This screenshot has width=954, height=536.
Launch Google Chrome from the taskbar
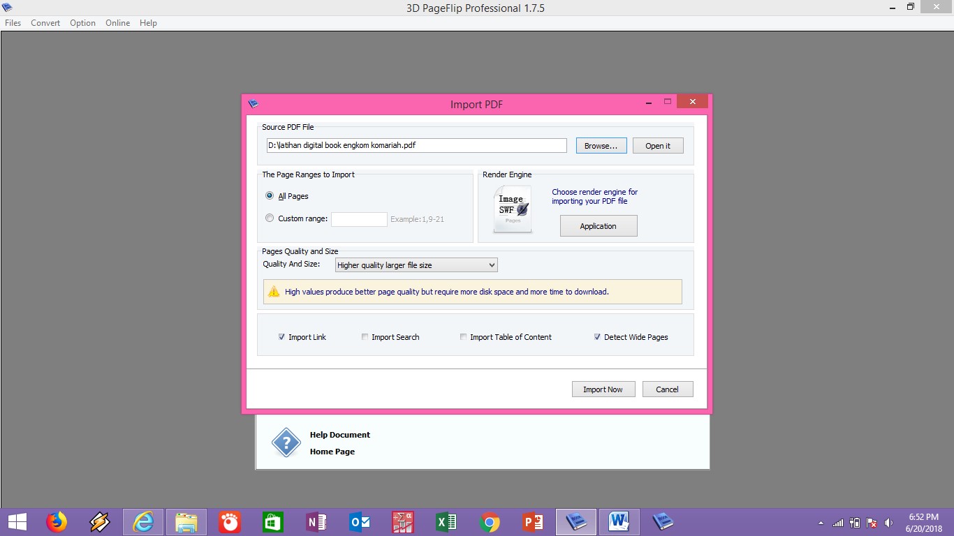pyautogui.click(x=490, y=522)
